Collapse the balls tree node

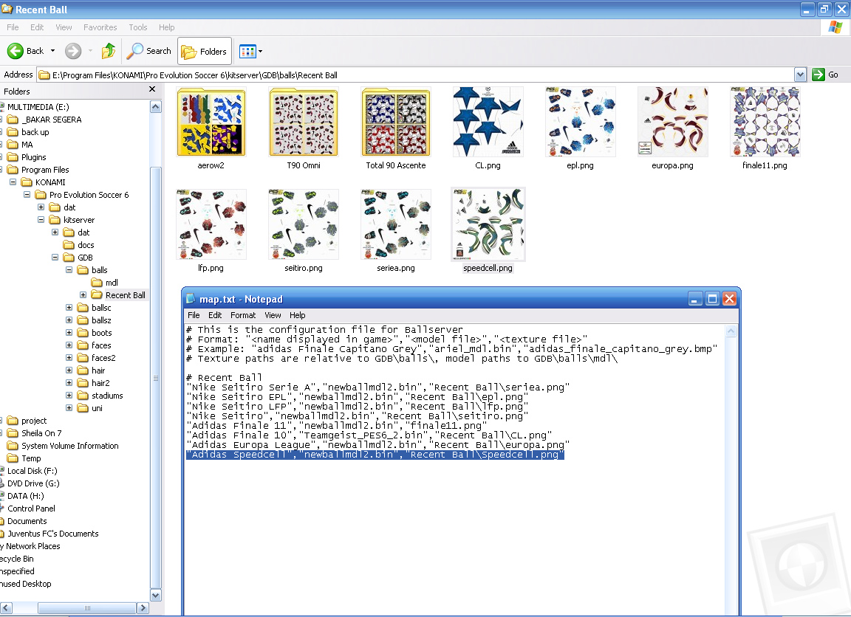click(x=69, y=270)
